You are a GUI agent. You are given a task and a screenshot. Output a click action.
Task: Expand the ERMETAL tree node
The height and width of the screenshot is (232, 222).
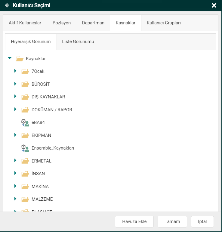click(15, 160)
